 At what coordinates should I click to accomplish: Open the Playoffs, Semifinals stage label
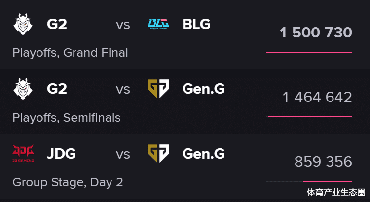click(66, 118)
